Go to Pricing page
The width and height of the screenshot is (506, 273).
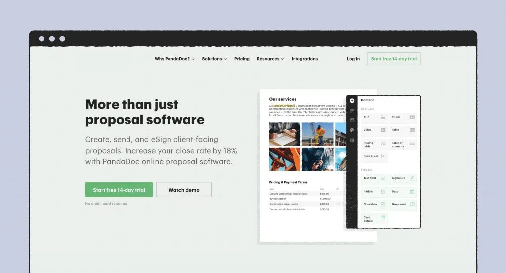click(x=242, y=59)
